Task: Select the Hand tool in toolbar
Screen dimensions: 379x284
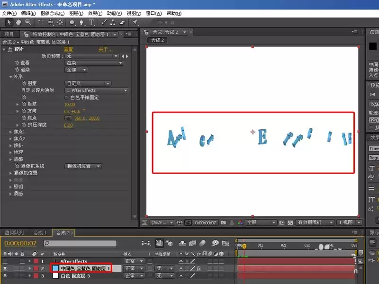Action: click(x=18, y=22)
